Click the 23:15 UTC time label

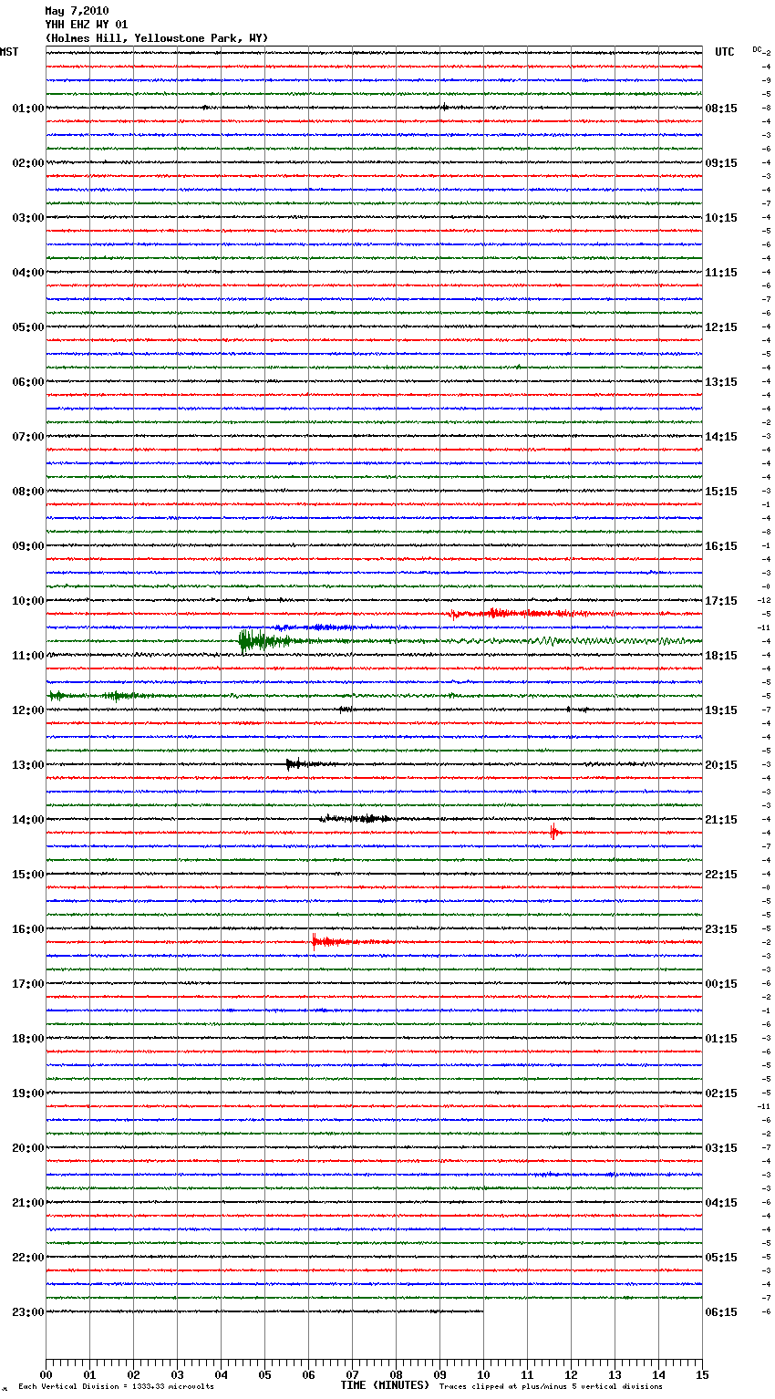pos(721,929)
